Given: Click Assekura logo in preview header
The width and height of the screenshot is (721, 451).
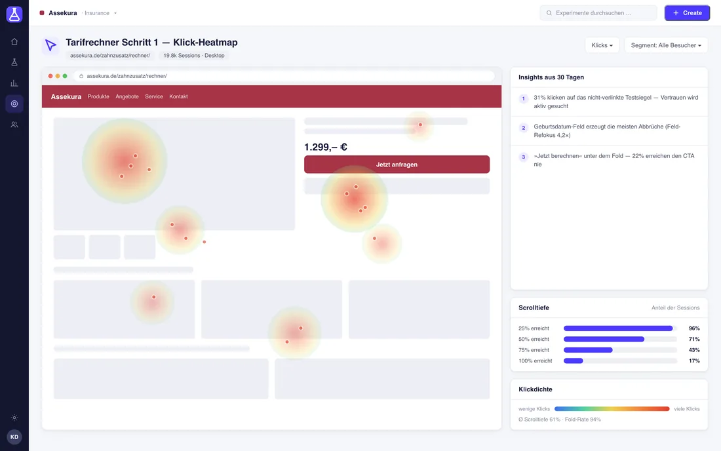Looking at the screenshot, I should click(66, 96).
